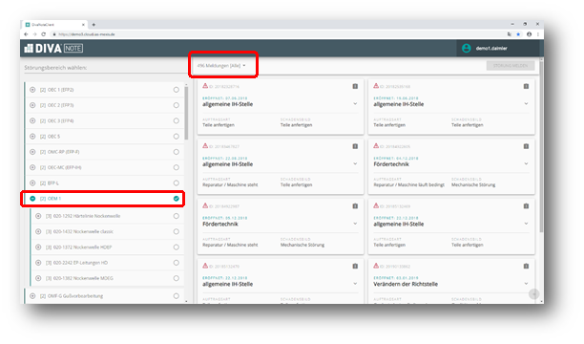584x344 pixels.
Task: Click the browser reload icon
Action: coord(44,34)
